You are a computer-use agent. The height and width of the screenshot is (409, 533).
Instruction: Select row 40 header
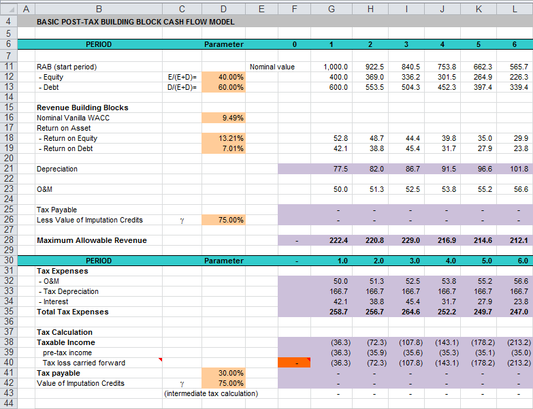8,363
